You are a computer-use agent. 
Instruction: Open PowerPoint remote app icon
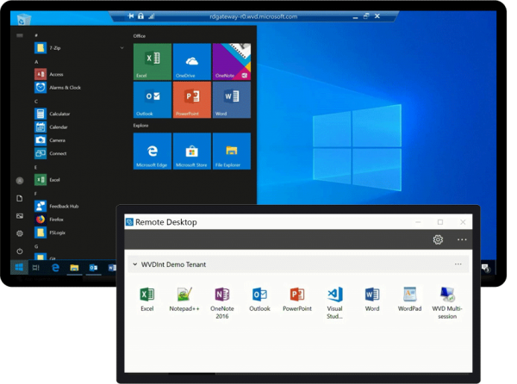tap(297, 299)
